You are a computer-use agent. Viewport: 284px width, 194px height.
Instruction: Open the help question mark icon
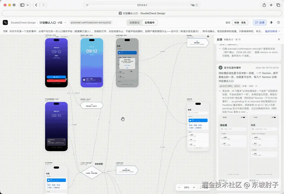coord(278,22)
